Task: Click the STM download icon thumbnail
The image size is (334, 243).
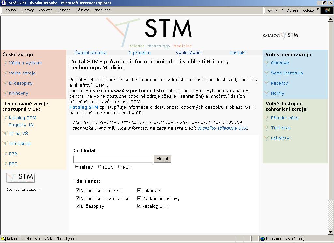Action: (21, 177)
